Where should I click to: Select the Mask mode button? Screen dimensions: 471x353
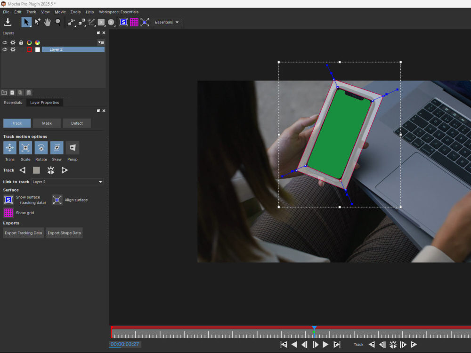coord(47,123)
